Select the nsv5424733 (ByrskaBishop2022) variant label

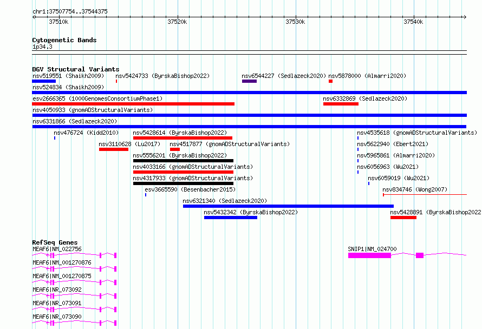click(x=162, y=76)
